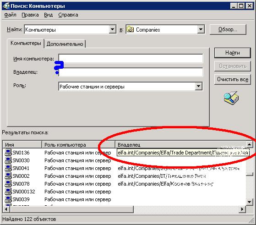Sort results by Владелец column header
Viewport: 256px width, 225px height.
181,145
